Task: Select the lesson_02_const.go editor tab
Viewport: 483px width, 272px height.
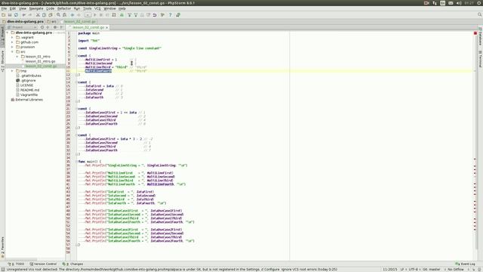Action: click(x=88, y=27)
